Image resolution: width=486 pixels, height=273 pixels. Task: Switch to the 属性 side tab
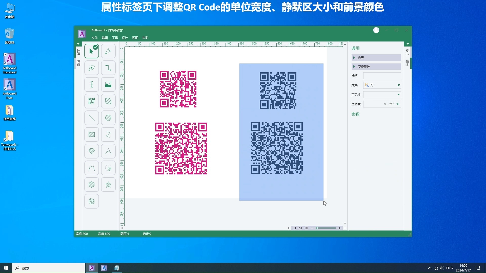pos(407,63)
